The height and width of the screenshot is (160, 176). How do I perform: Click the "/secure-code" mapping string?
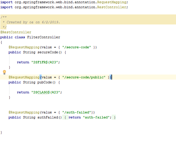[77, 47]
